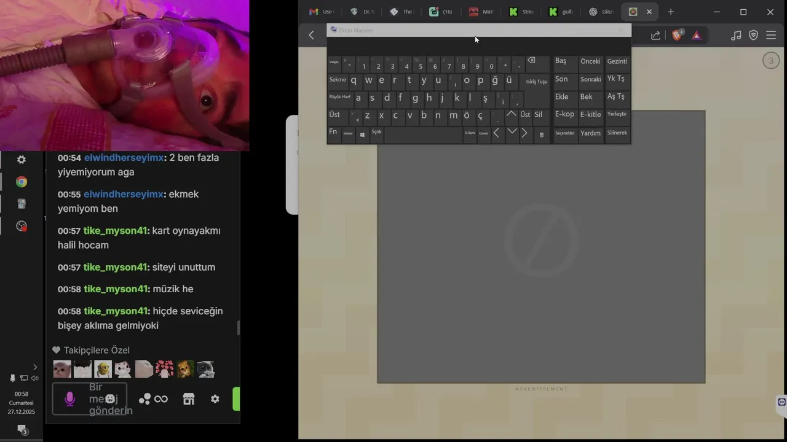
Task: Click the space bar on on-screen keyboard
Action: (x=423, y=134)
